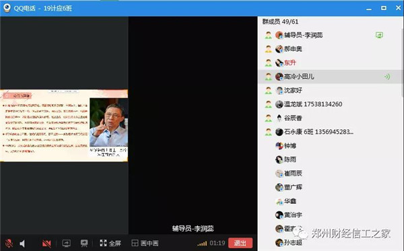The width and height of the screenshot is (404, 251).
Task: Click the red 退出 exit button
Action: 240,243
